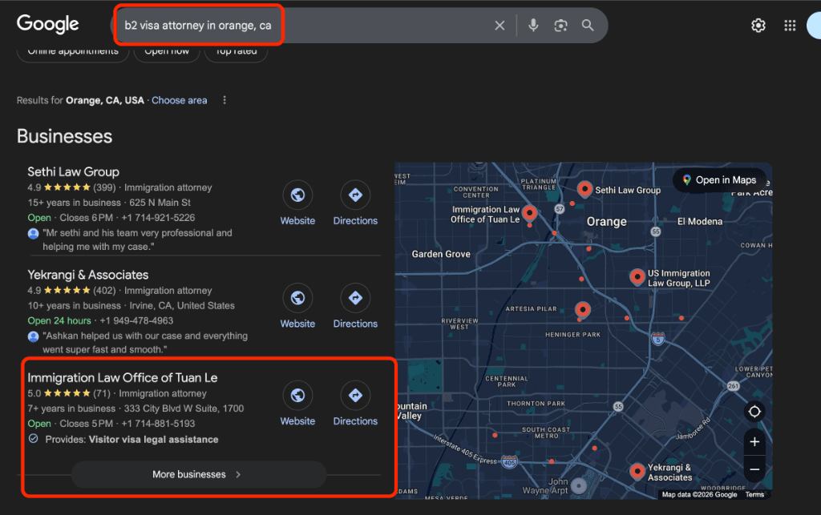Zoom out on the map with minus

[754, 469]
